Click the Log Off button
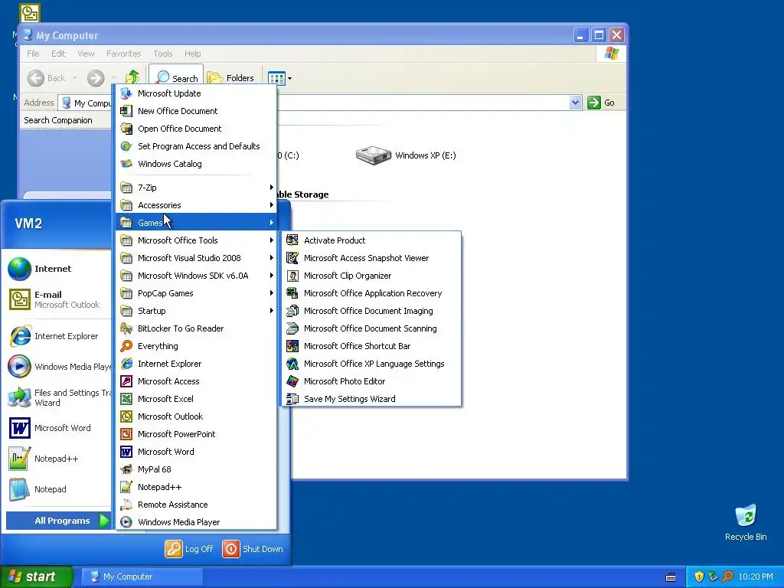The width and height of the screenshot is (784, 588). [190, 548]
